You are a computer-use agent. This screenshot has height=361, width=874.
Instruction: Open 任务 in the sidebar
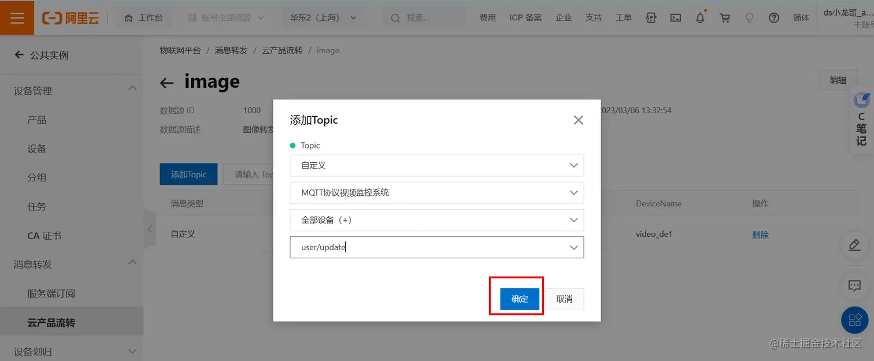click(37, 207)
